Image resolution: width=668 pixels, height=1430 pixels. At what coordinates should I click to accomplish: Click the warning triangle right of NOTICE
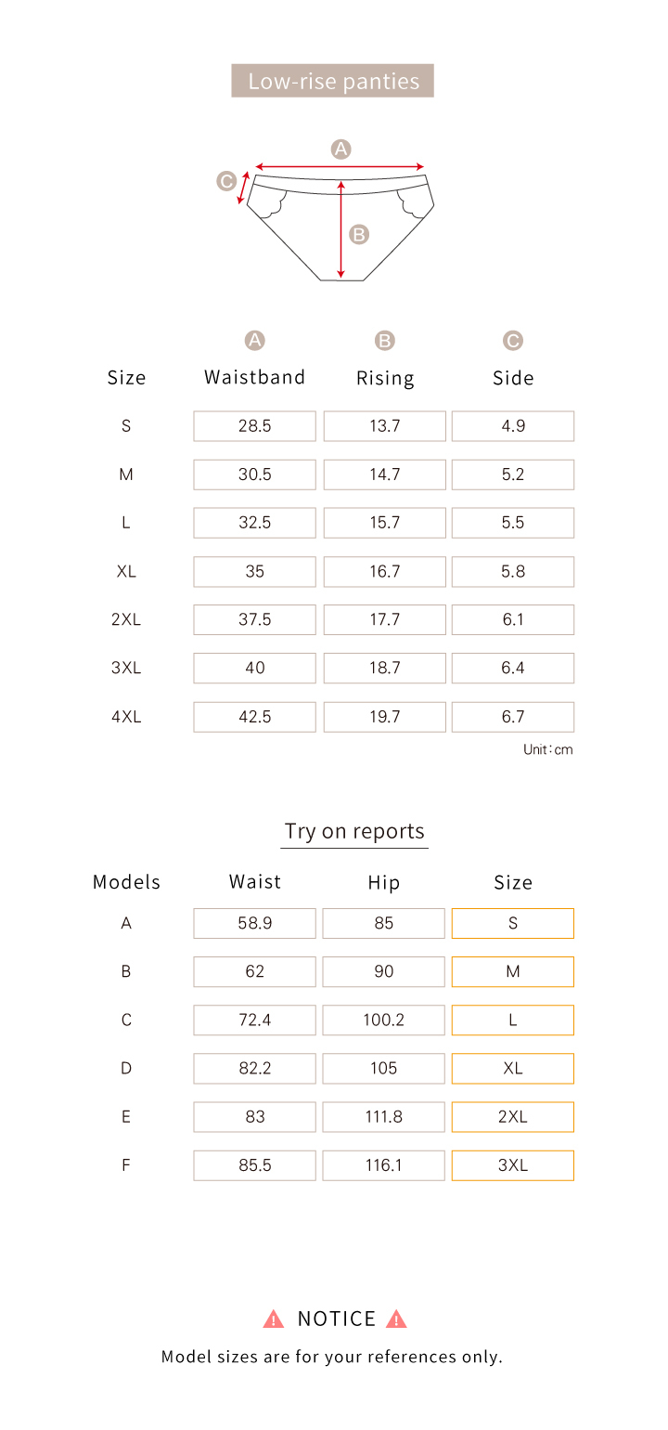pyautogui.click(x=396, y=1319)
